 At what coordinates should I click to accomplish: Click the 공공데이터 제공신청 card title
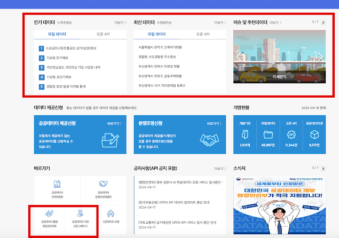(x=57, y=123)
